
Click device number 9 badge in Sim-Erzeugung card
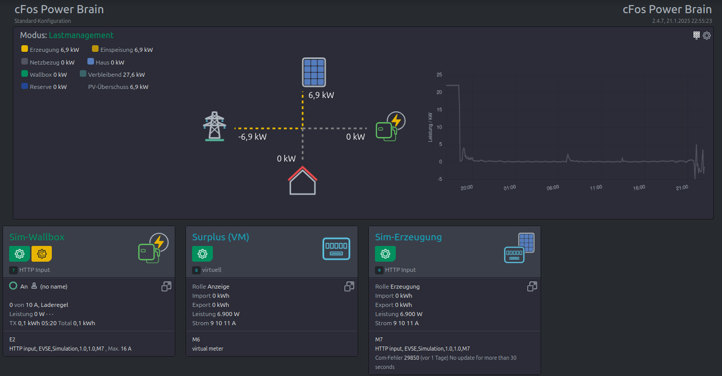tap(379, 270)
